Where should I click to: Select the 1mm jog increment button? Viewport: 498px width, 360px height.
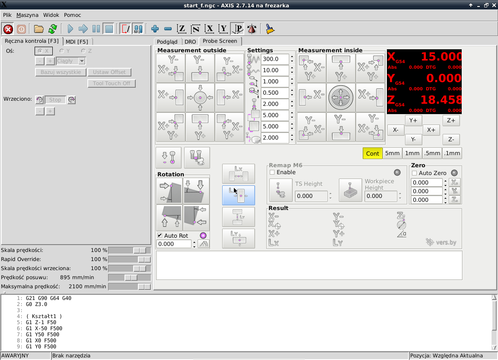[x=412, y=153]
